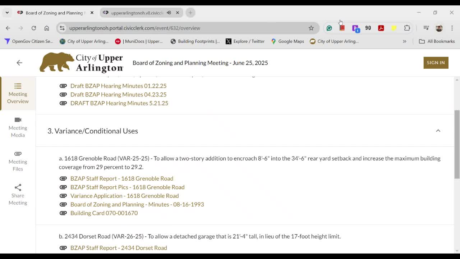
Task: Open the tab search dropdown
Action: (x=7, y=13)
